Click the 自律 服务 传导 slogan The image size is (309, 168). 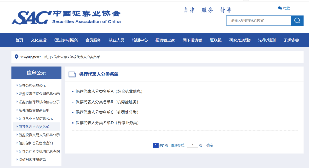pyautogui.click(x=208, y=10)
